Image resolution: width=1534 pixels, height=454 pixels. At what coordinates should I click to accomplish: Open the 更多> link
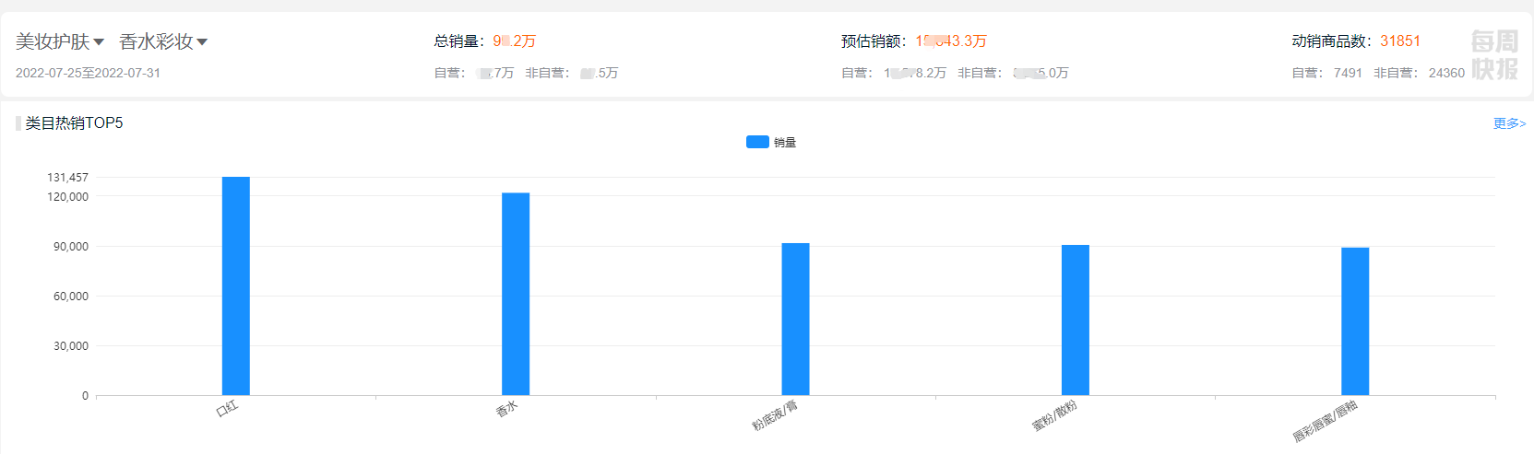[x=1509, y=123]
